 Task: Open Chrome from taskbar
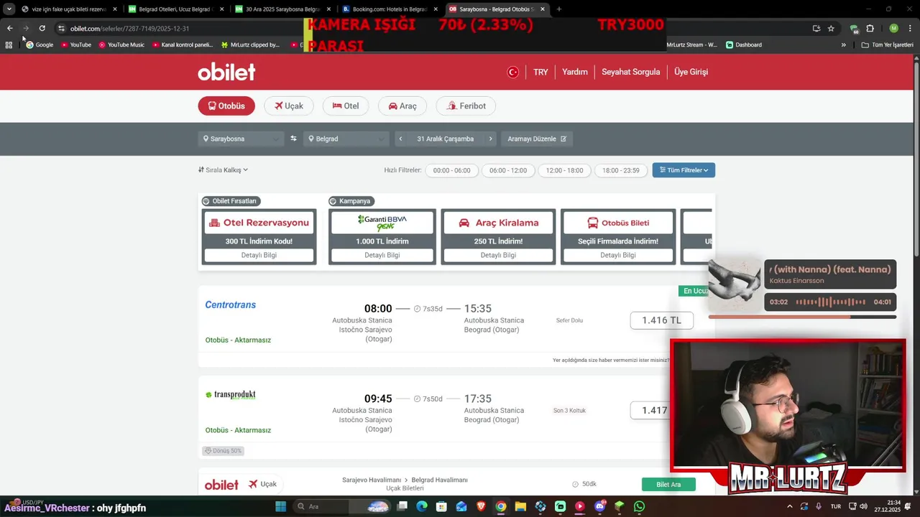[x=501, y=506]
